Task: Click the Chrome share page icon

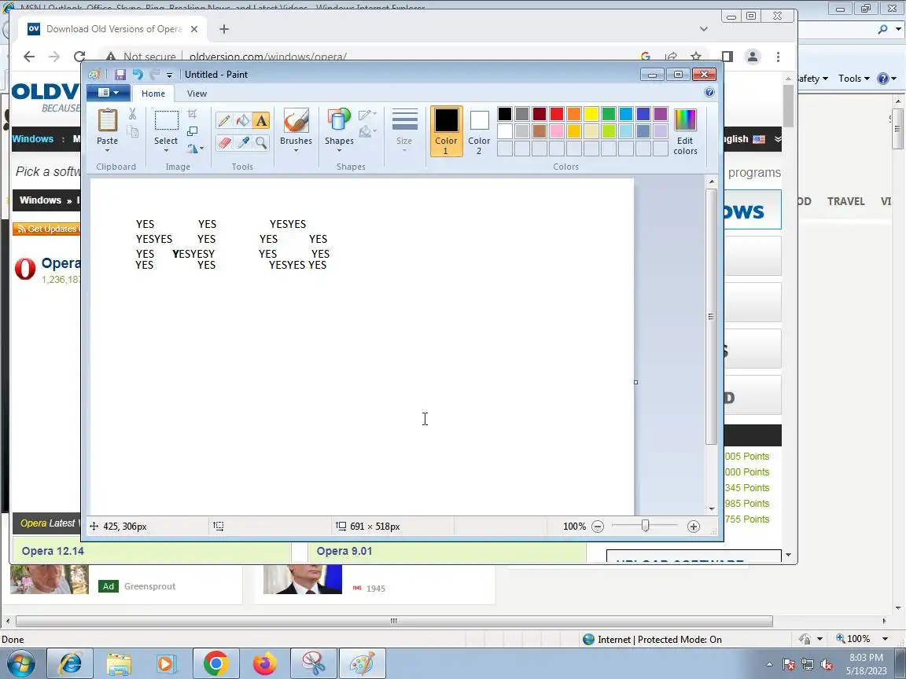Action: (671, 57)
